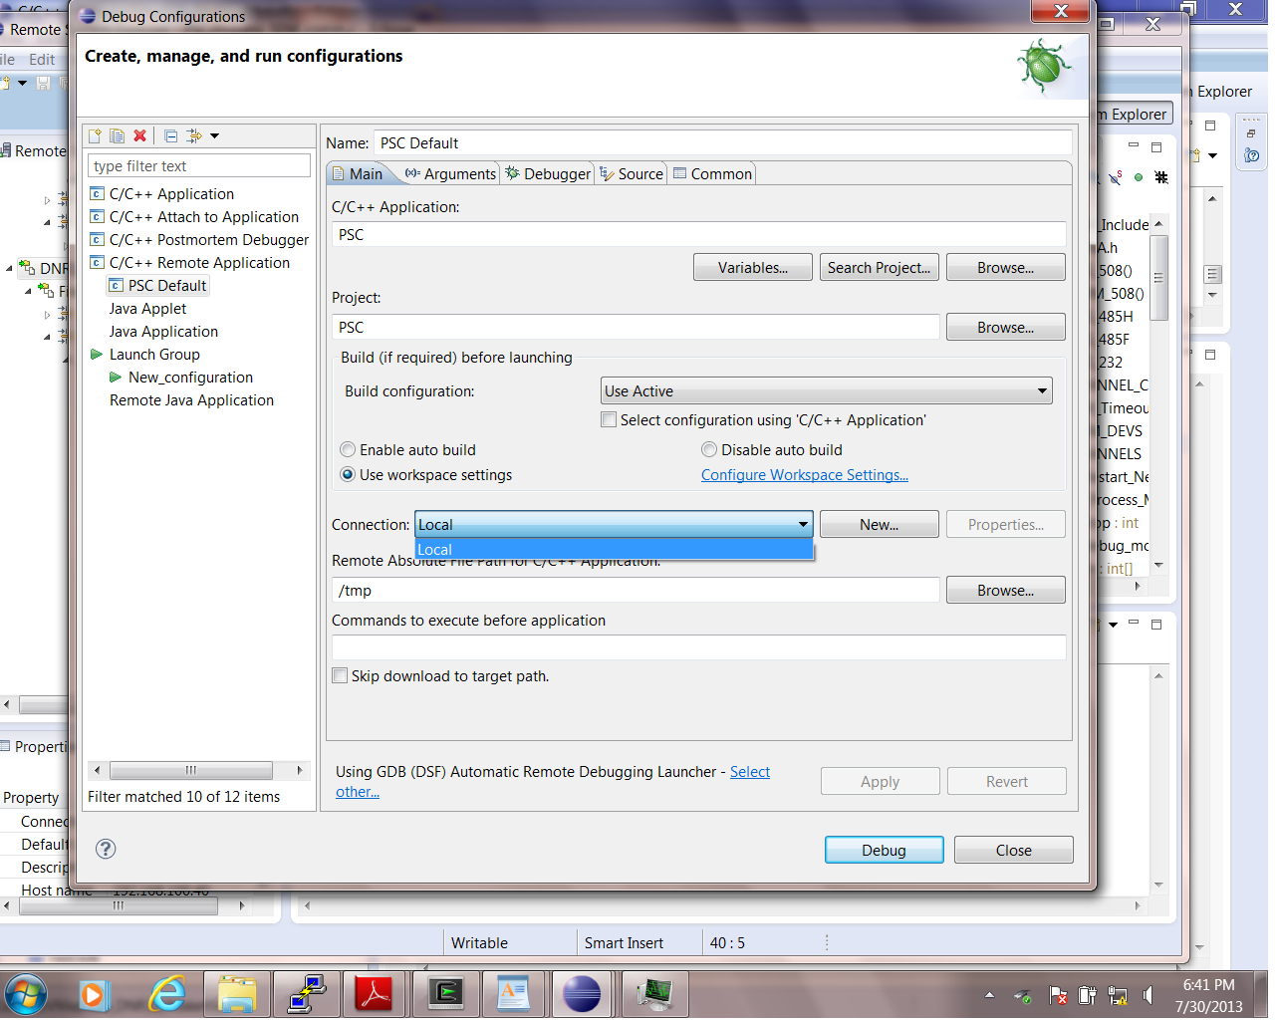Click the Variables... button
The height and width of the screenshot is (1020, 1275).
[753, 268]
